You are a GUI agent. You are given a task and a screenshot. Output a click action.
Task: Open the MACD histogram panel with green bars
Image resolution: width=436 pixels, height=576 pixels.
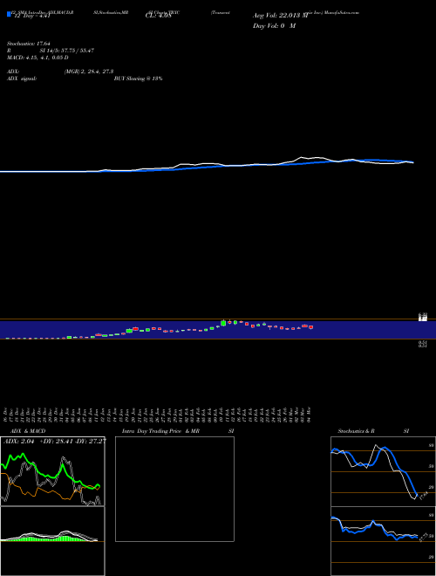pyautogui.click(x=52, y=541)
